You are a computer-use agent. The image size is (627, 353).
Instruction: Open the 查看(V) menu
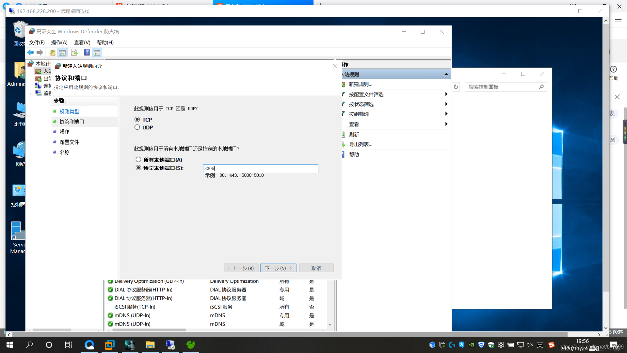(82, 42)
